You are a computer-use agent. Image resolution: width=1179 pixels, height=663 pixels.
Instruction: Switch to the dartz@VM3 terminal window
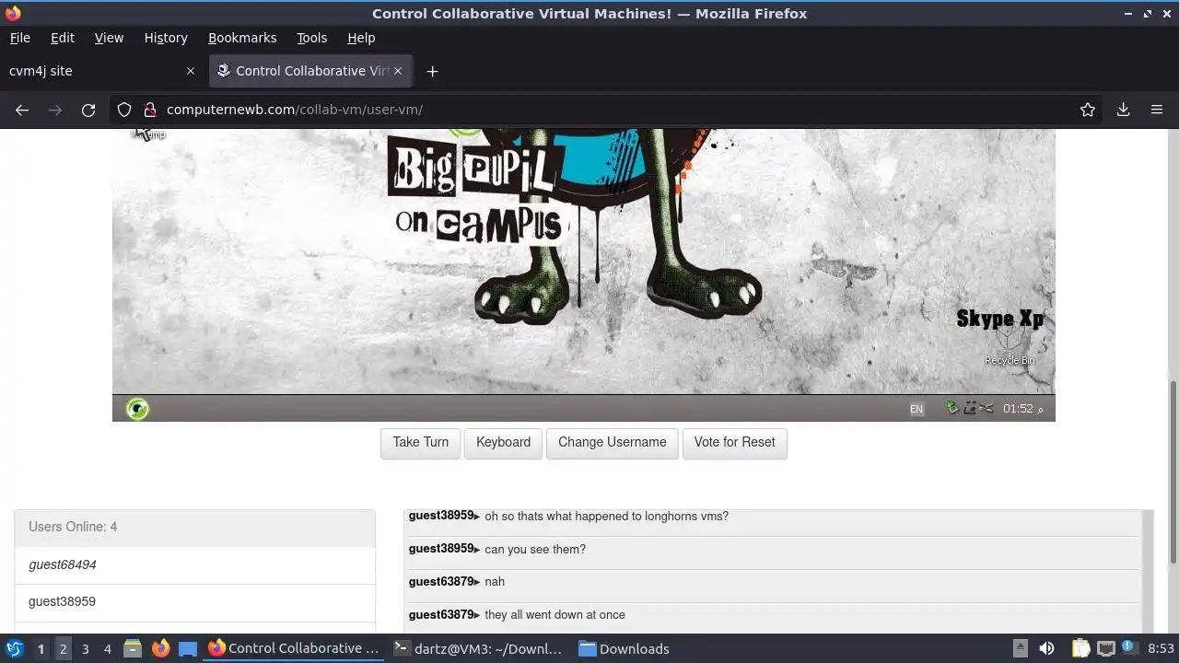477,648
